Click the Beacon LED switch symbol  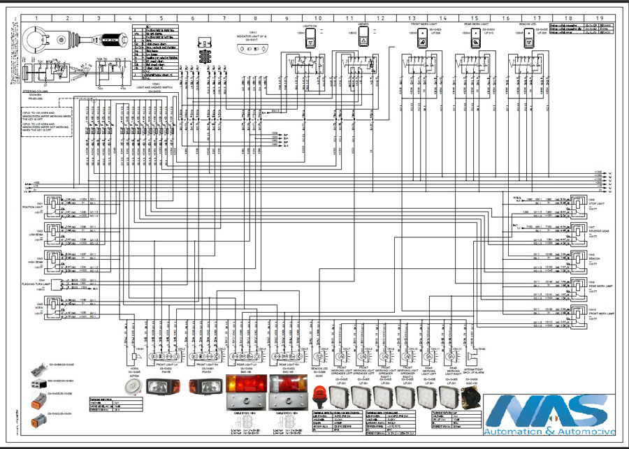click(530, 42)
